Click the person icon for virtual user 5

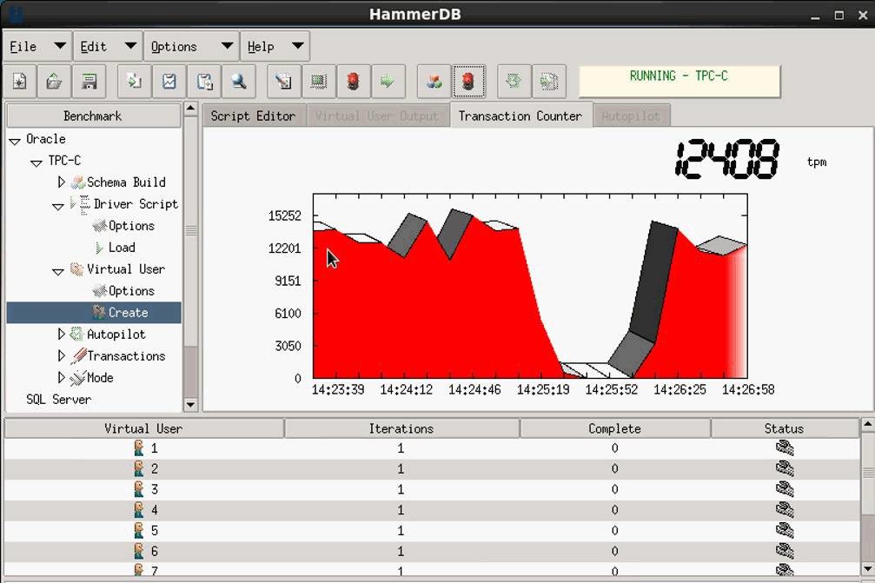pyautogui.click(x=139, y=531)
